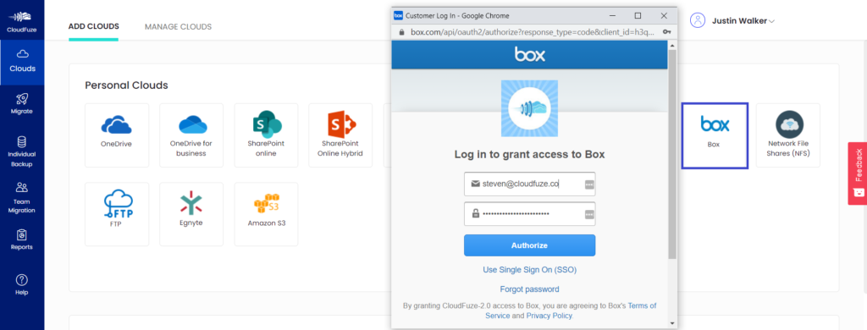This screenshot has height=330, width=867.
Task: Choose Network File Shares (NFS) tile
Action: point(788,135)
